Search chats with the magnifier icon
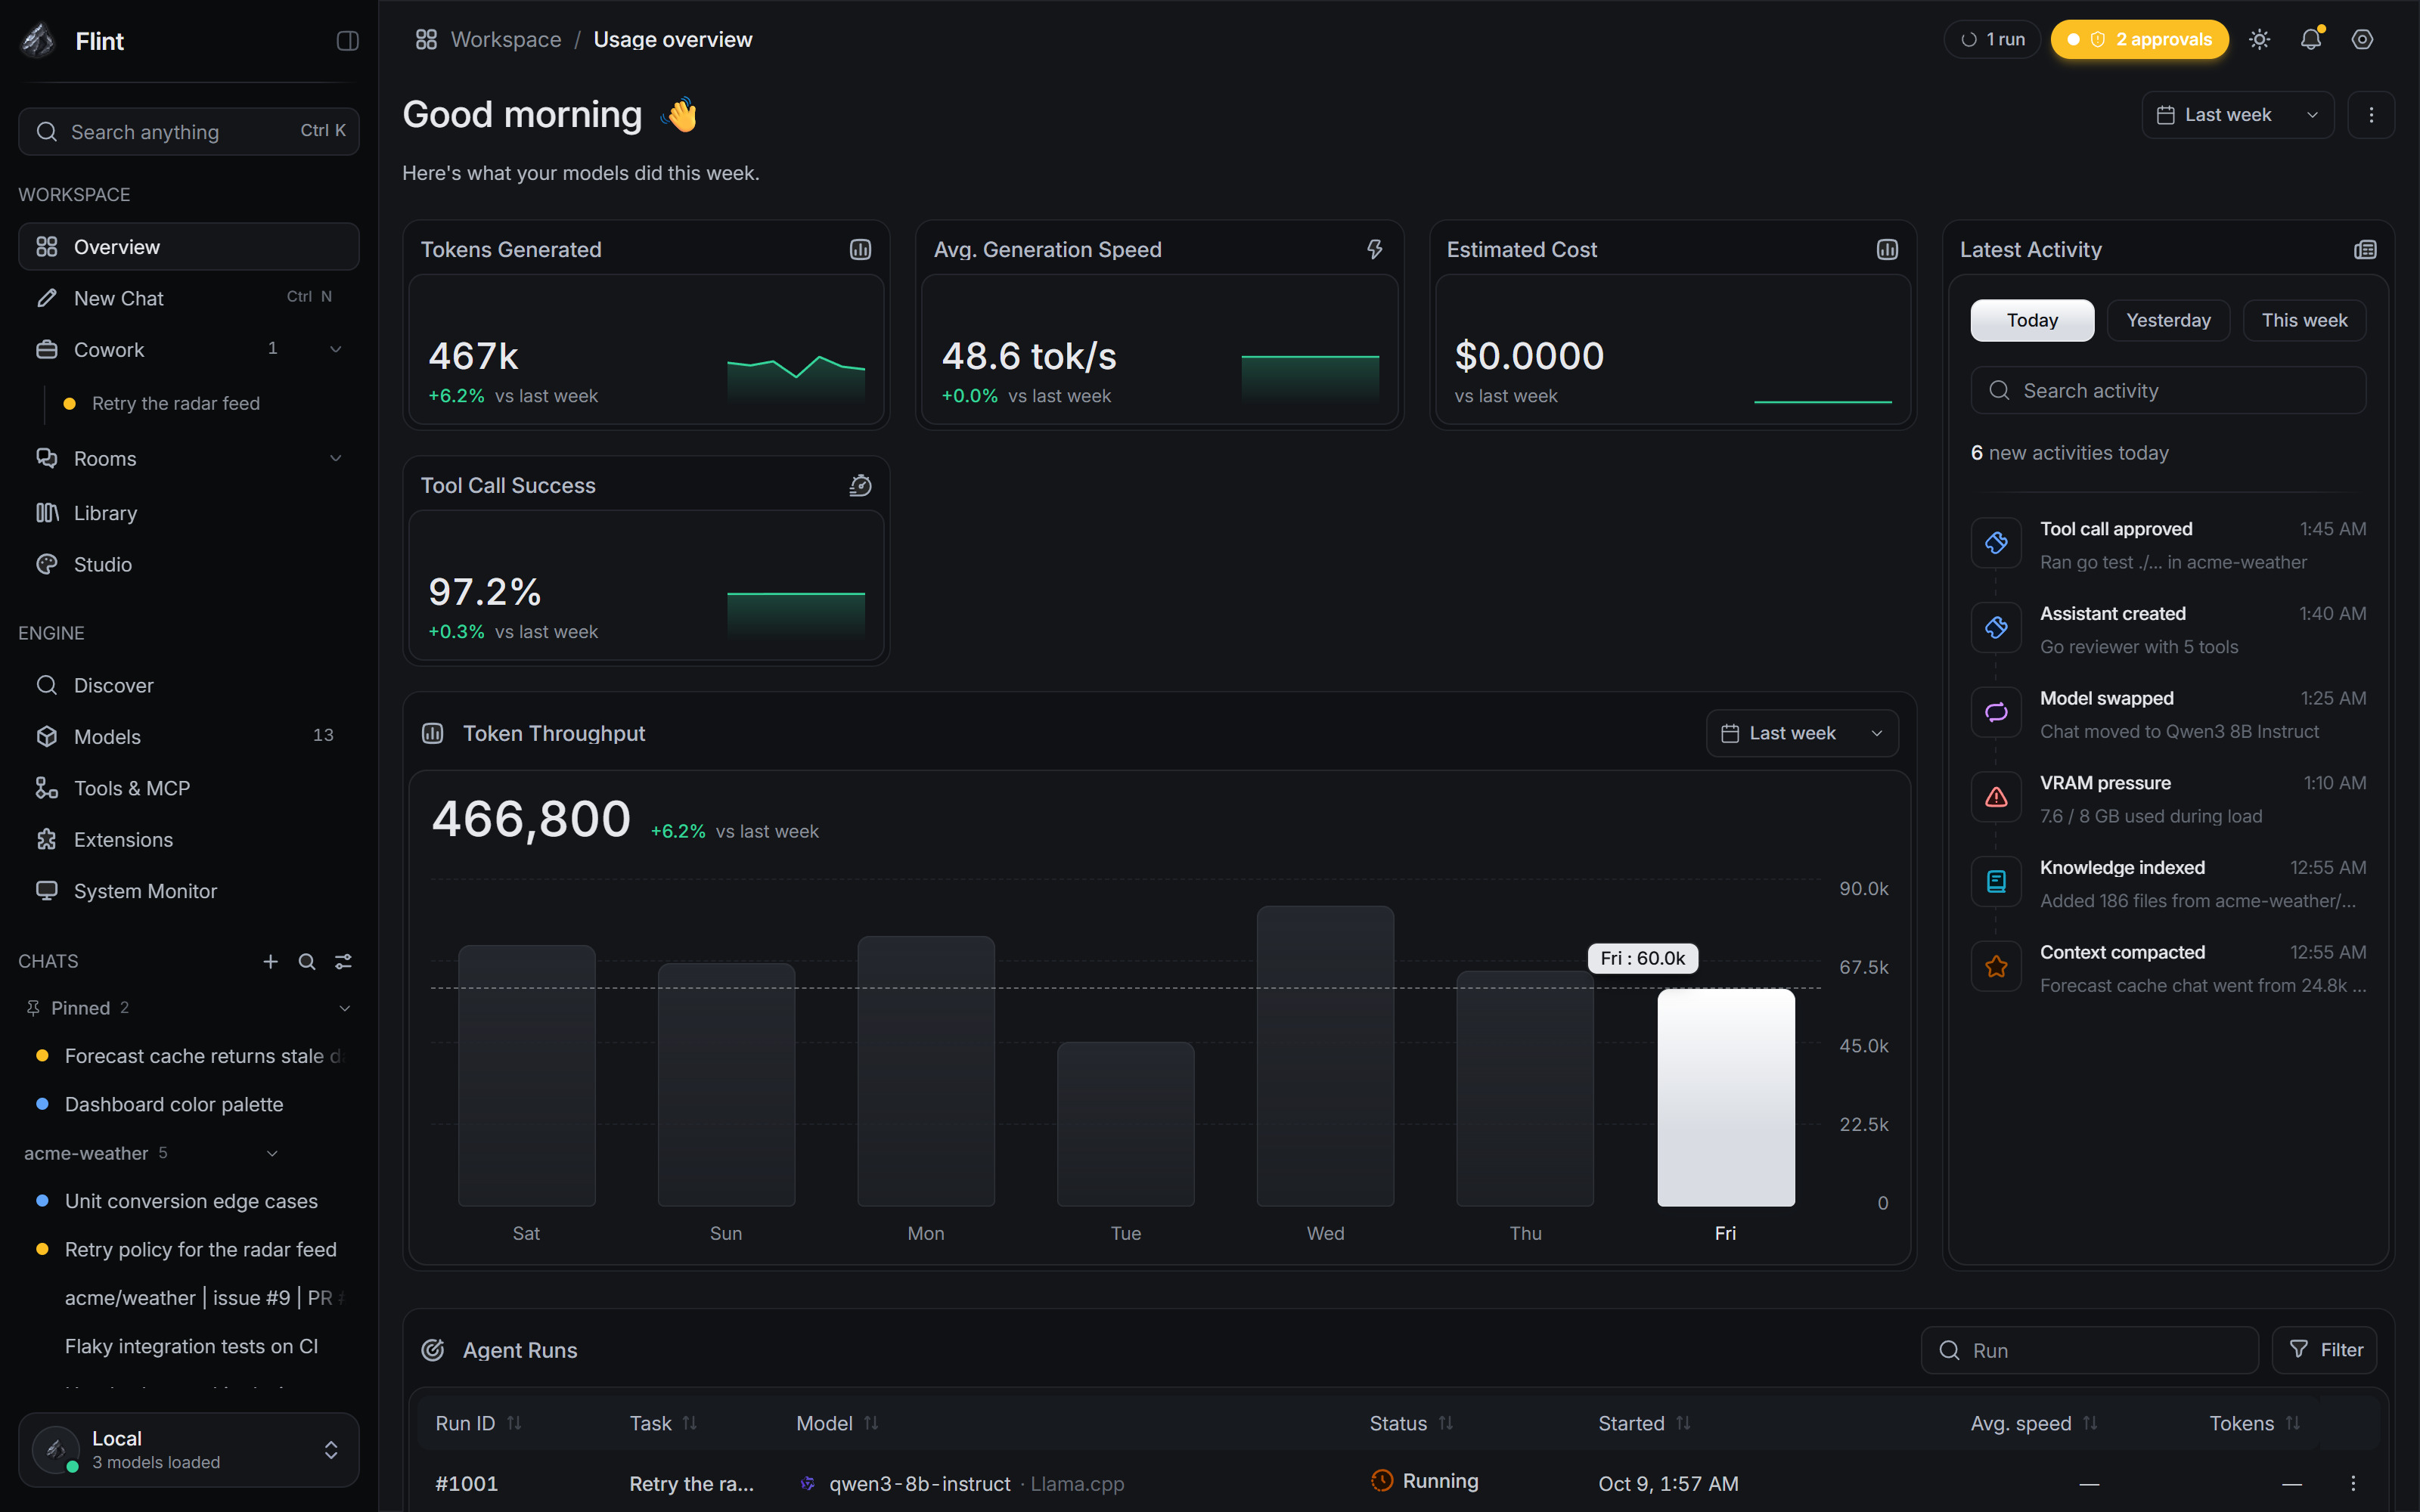The height and width of the screenshot is (1512, 2420). [307, 961]
